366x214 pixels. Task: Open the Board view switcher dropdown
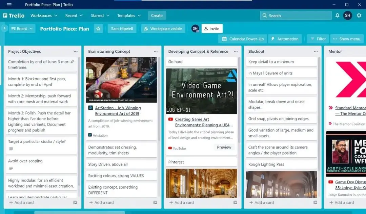(x=22, y=29)
